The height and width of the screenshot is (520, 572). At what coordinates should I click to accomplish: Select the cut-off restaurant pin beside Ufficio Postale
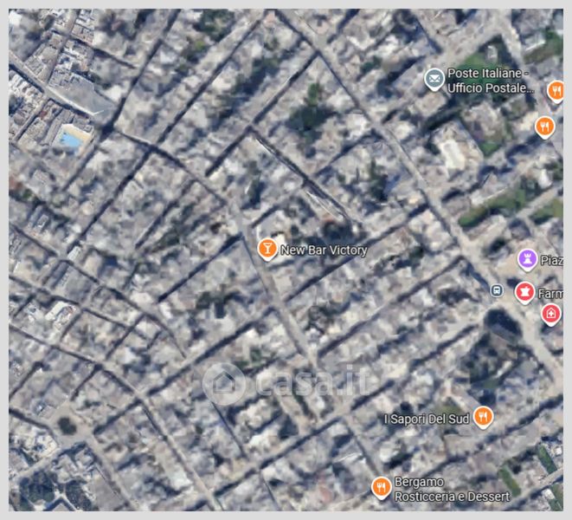coord(556,88)
